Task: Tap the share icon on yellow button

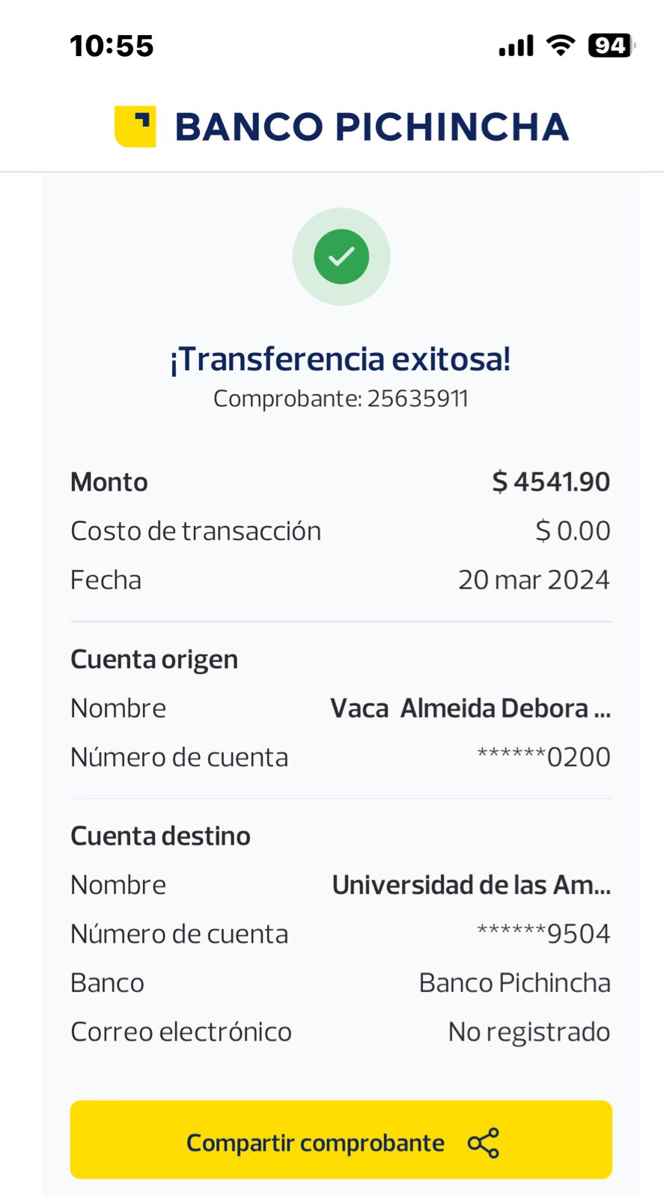Action: [x=483, y=1143]
